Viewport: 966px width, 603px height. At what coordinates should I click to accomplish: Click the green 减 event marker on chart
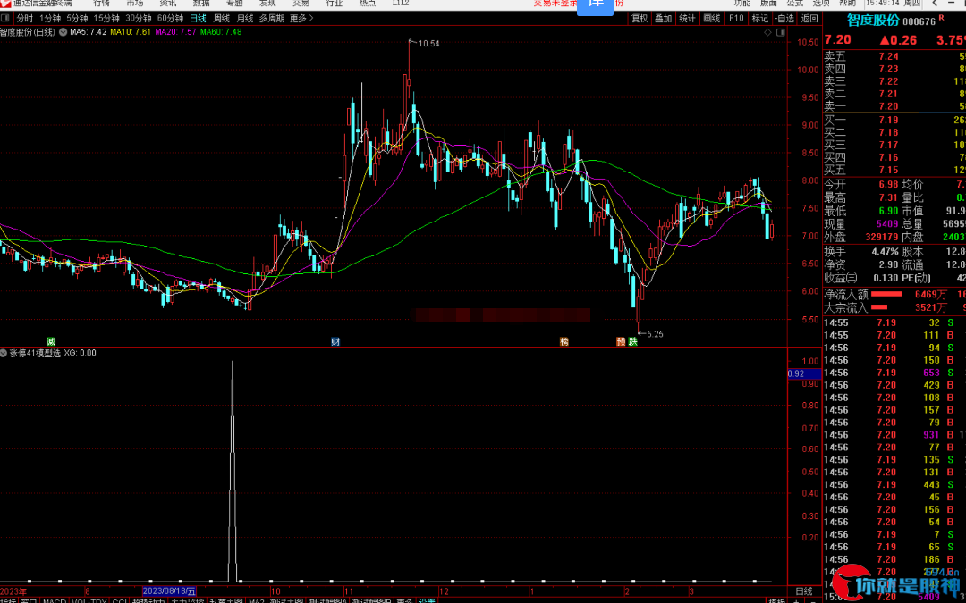tap(51, 341)
